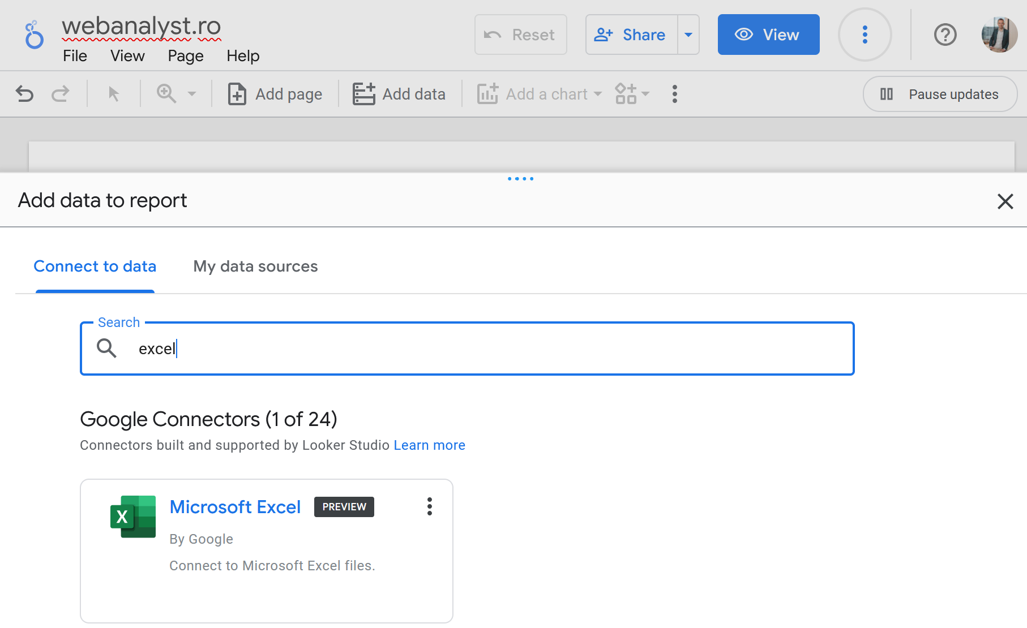1027x628 pixels.
Task: Click the Looker Studio logo icon
Action: [34, 35]
